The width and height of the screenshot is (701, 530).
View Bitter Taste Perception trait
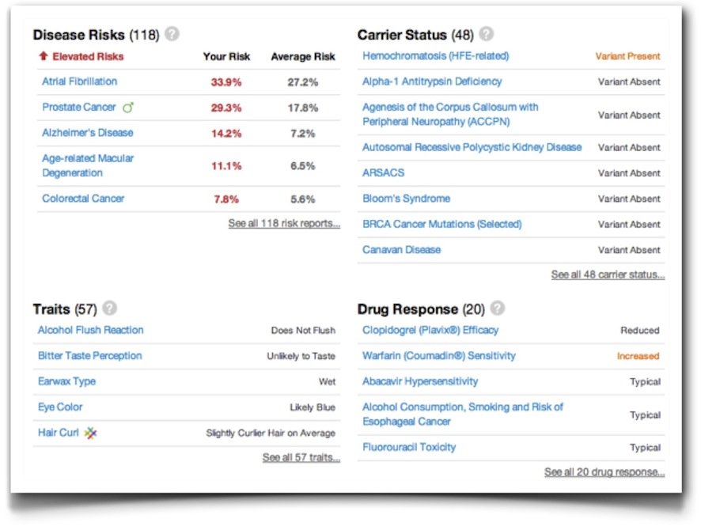89,356
